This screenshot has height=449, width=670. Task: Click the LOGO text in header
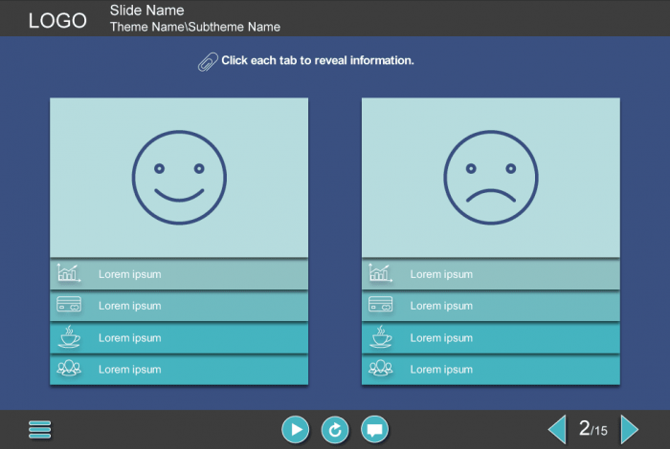click(x=57, y=20)
